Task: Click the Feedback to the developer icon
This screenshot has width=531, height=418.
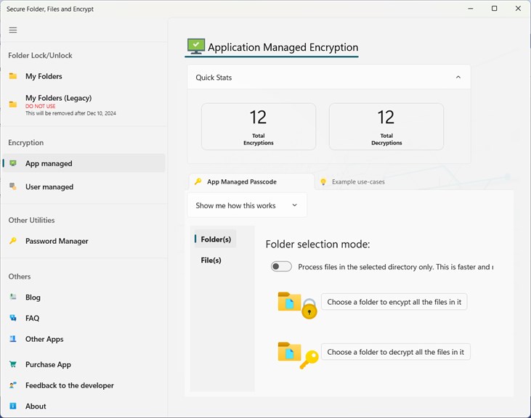Action: [13, 385]
